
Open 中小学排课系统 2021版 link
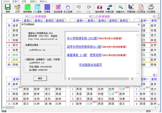(x=82, y=38)
